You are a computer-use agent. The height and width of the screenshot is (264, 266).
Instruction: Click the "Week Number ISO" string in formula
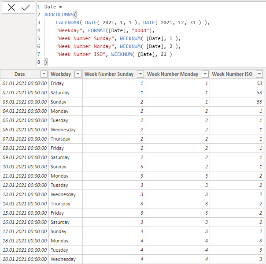point(81,54)
